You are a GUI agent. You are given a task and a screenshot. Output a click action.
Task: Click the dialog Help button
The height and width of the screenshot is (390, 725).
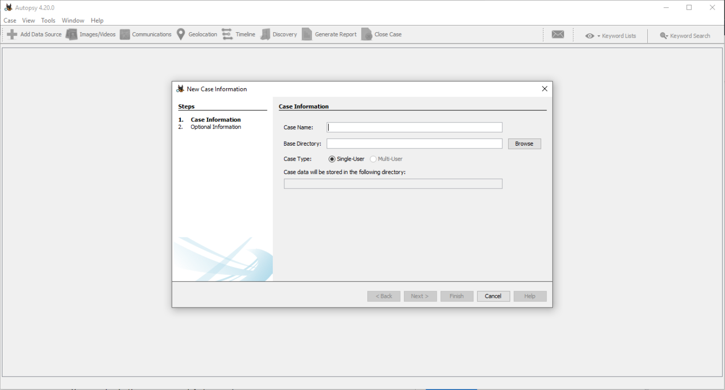click(530, 296)
